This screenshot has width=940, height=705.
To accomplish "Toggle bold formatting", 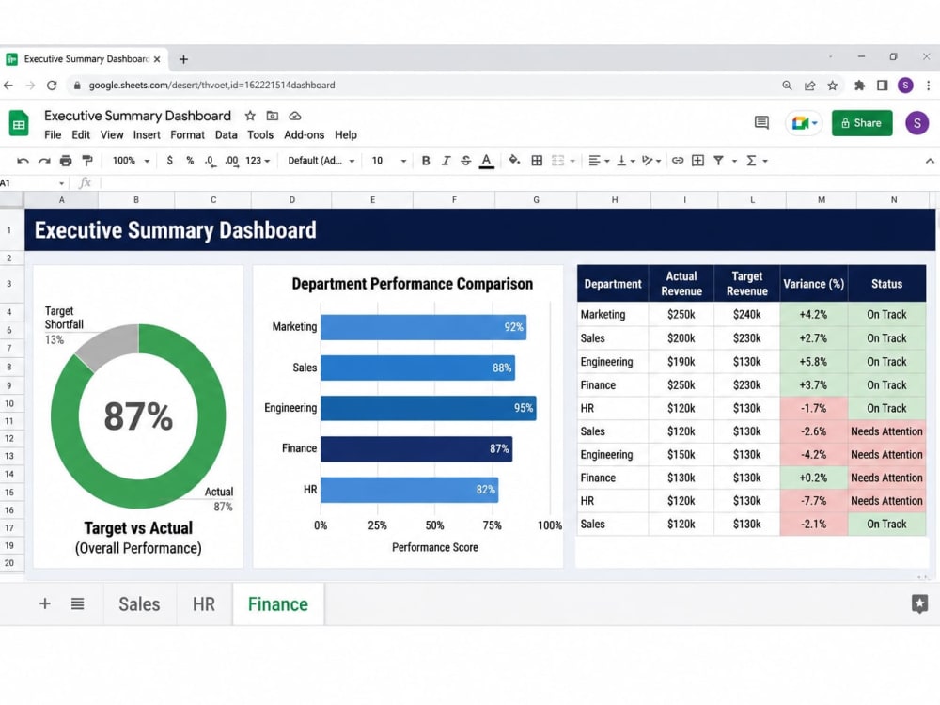I will click(426, 161).
